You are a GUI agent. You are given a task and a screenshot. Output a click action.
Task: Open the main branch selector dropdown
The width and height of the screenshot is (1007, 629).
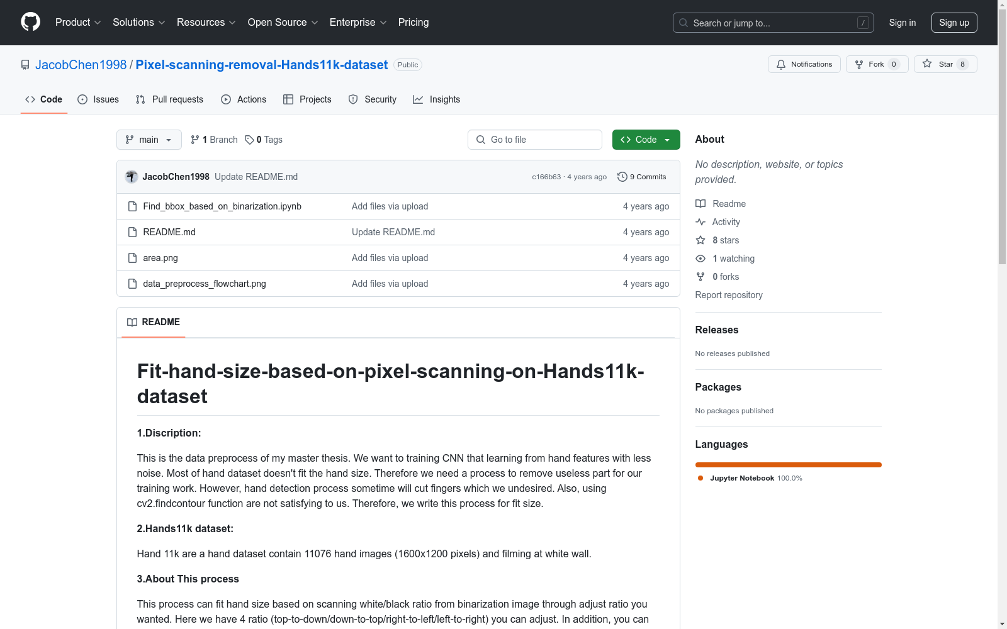pyautogui.click(x=149, y=140)
